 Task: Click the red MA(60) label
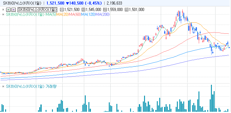click(x=75, y=14)
